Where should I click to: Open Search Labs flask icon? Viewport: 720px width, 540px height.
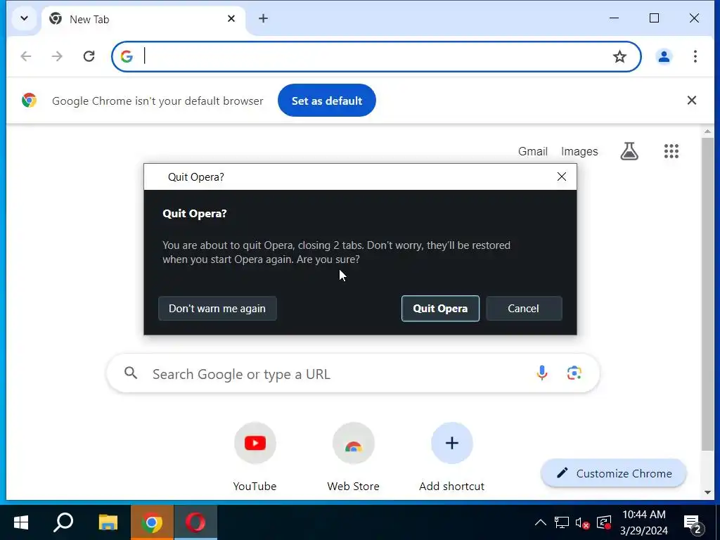click(629, 151)
